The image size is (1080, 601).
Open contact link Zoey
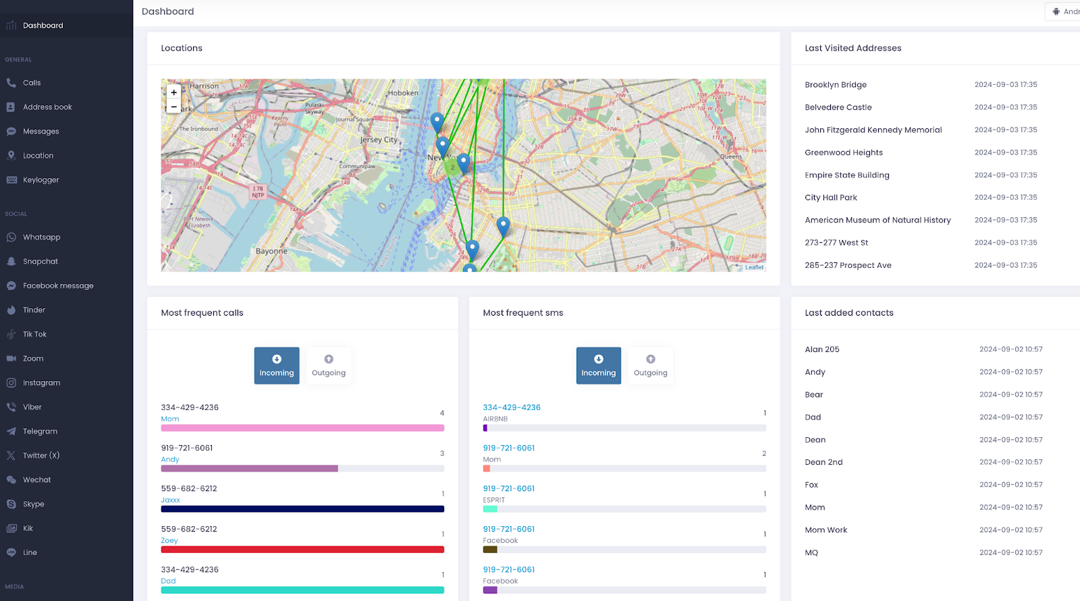169,540
